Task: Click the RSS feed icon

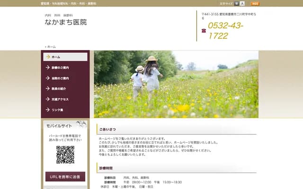Action: tap(255, 3)
